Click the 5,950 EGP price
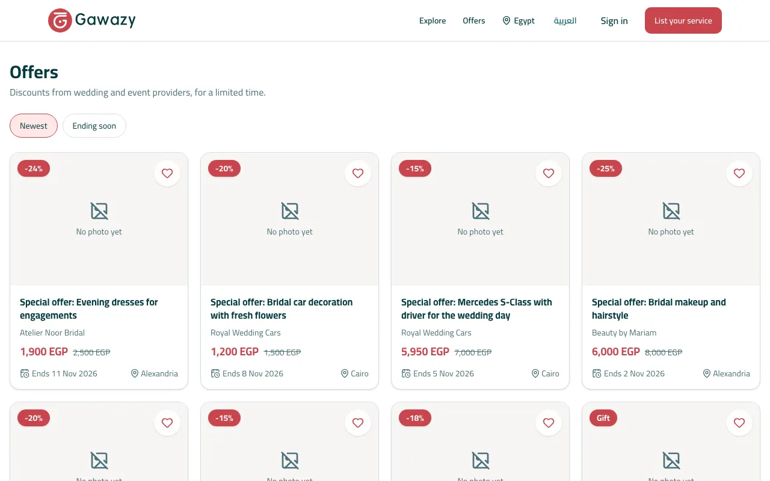The width and height of the screenshot is (770, 481). click(425, 352)
